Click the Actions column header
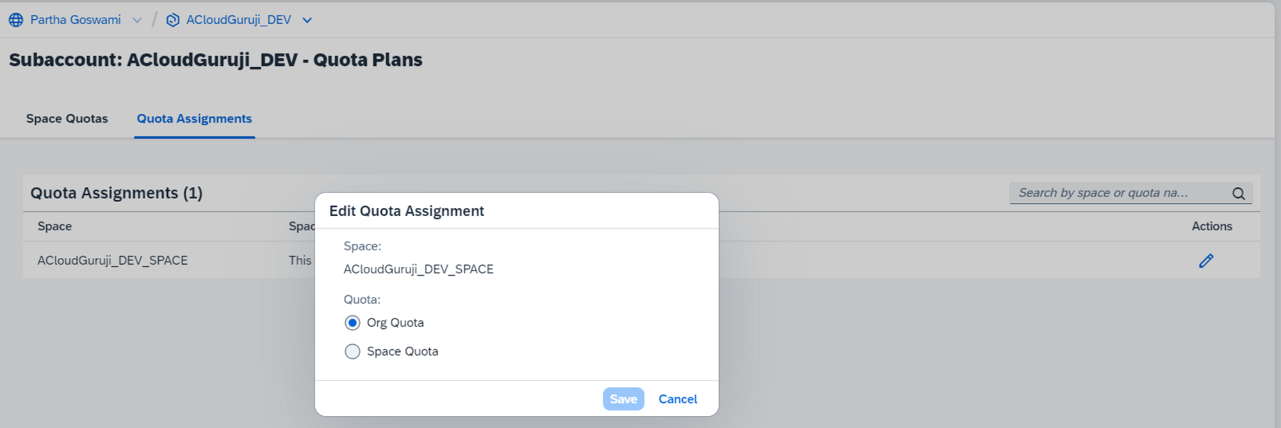Image resolution: width=1281 pixels, height=428 pixels. pos(1212,226)
